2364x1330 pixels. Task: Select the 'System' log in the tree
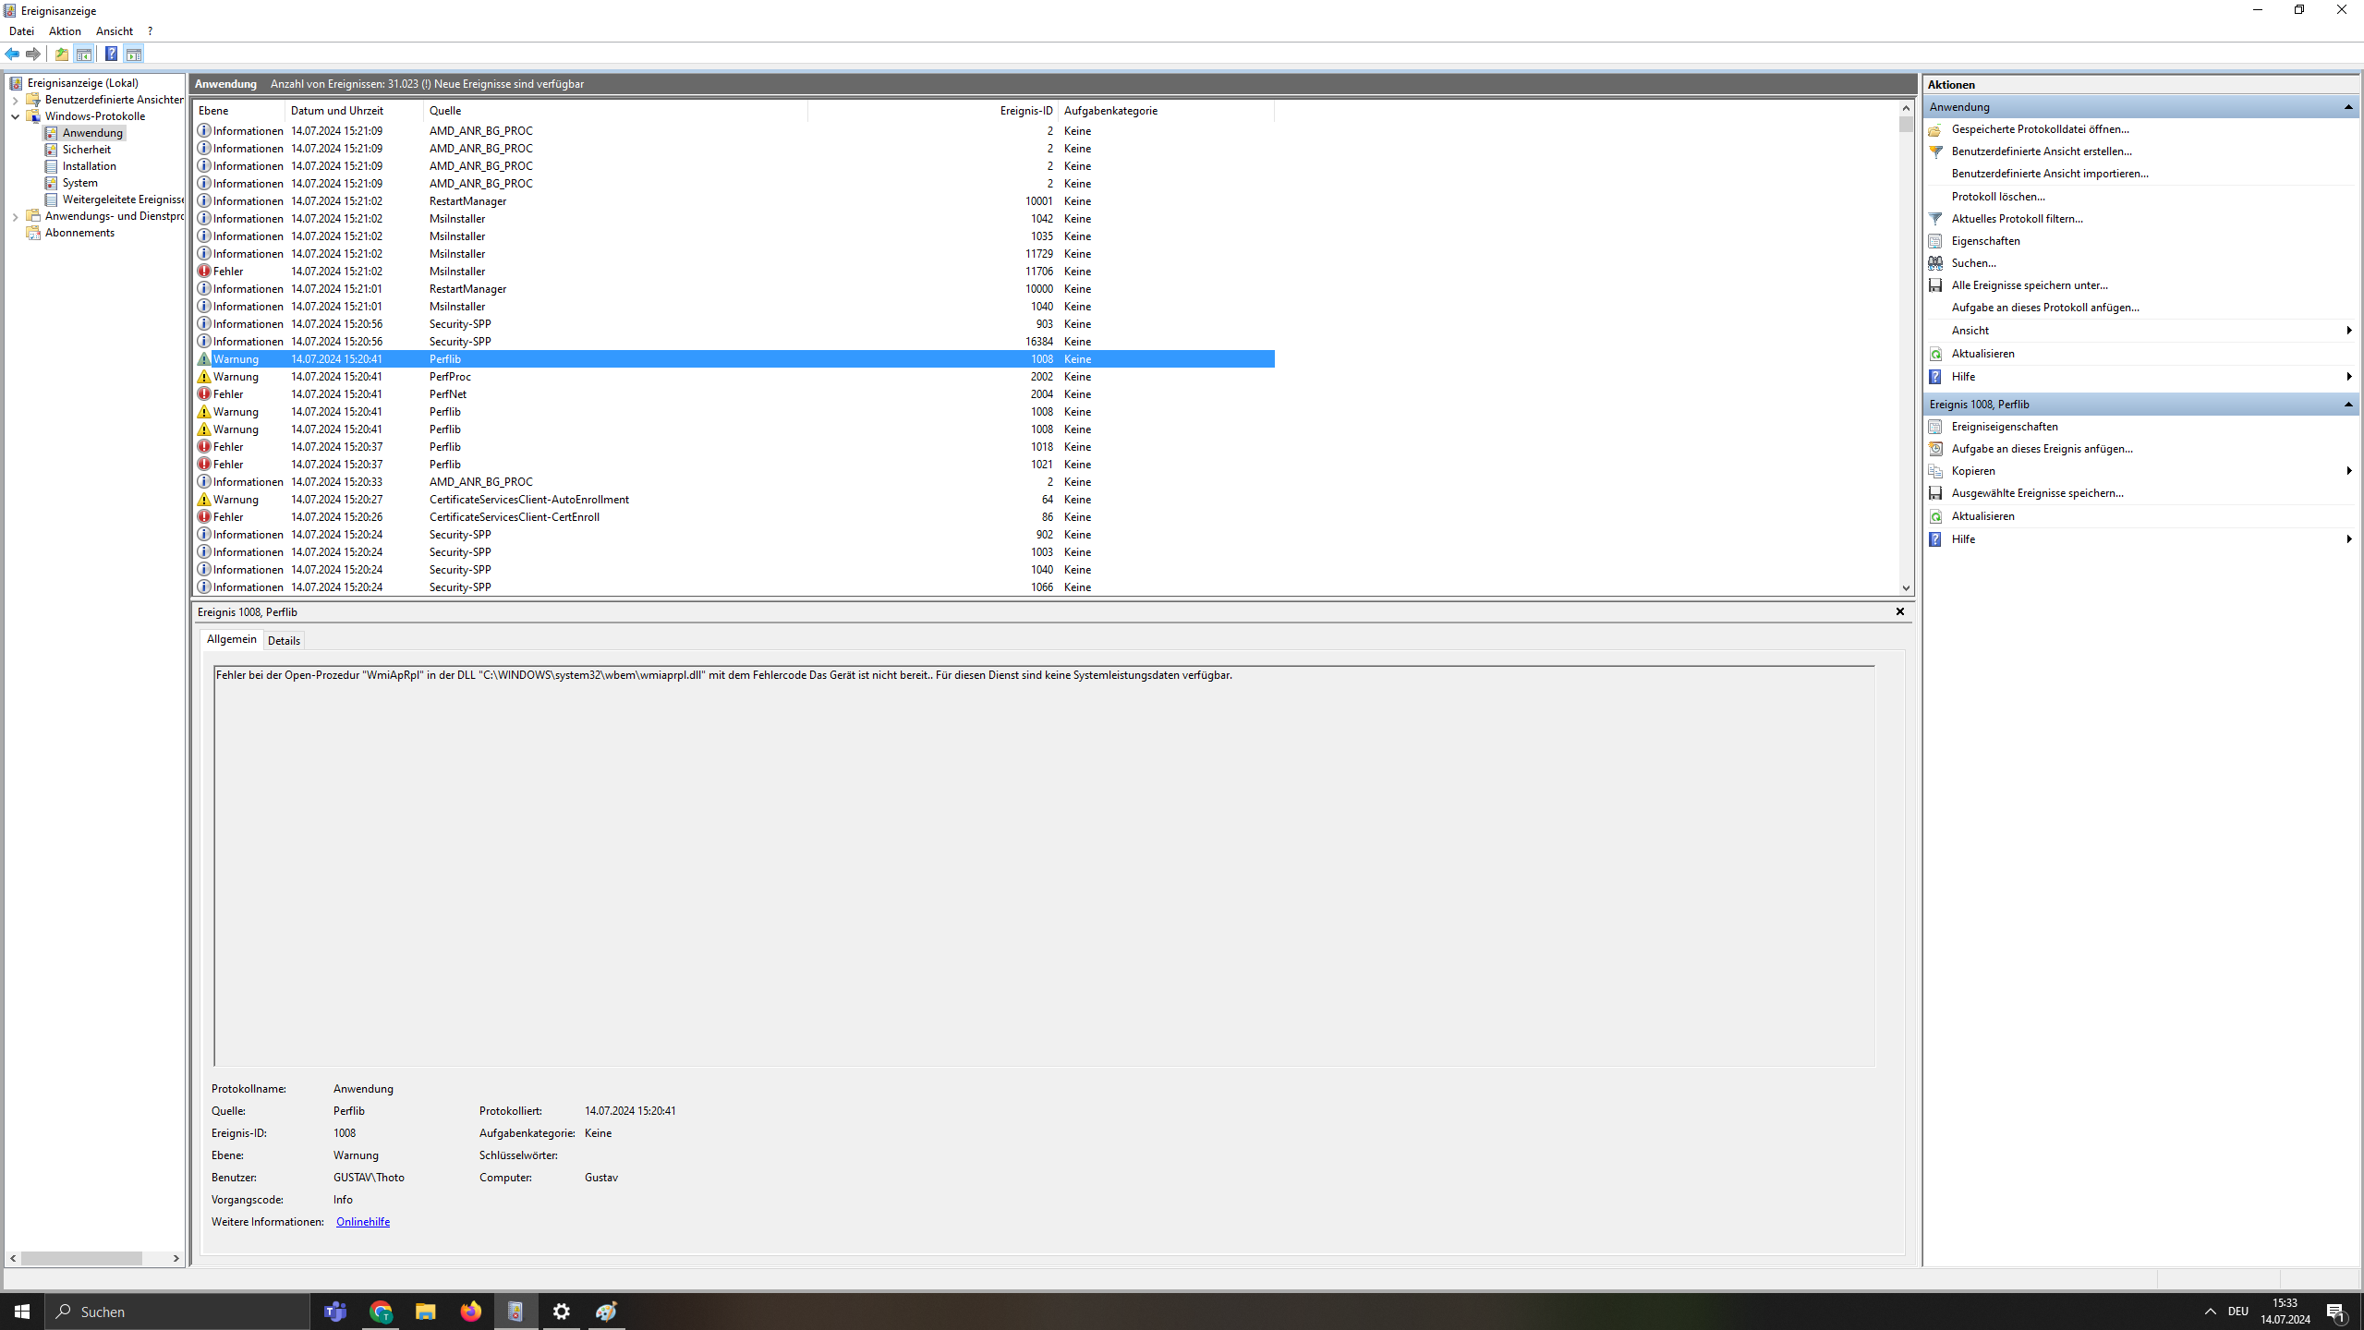coord(79,183)
